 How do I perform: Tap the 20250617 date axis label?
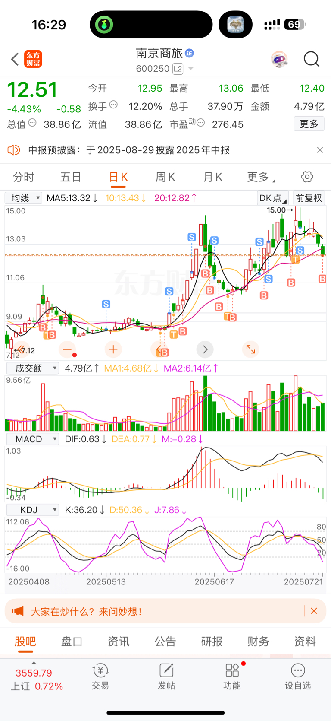[214, 581]
